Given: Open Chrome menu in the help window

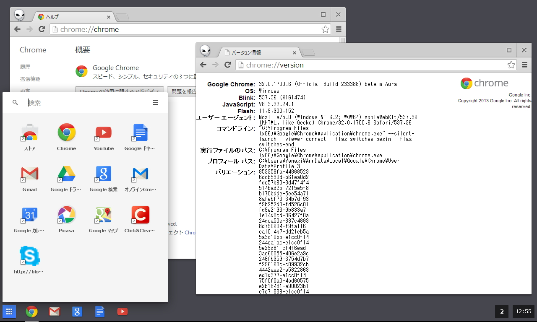Looking at the screenshot, I should 339,29.
